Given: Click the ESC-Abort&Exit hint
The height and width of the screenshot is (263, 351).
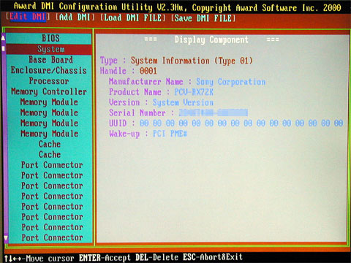Looking at the screenshot, I should click(x=213, y=257).
